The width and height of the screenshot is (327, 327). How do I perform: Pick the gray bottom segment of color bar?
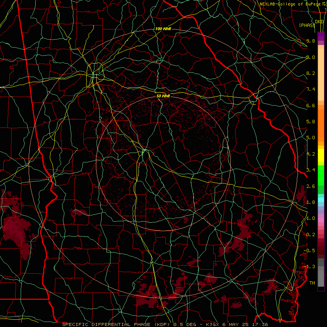click(x=321, y=279)
